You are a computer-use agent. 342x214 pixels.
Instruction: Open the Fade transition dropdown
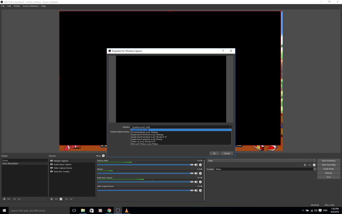pos(261,161)
